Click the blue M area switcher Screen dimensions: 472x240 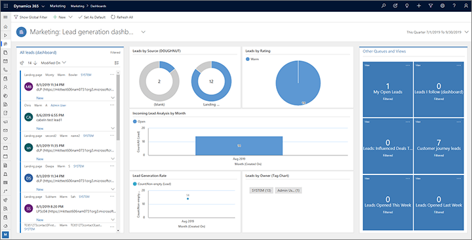point(5,234)
